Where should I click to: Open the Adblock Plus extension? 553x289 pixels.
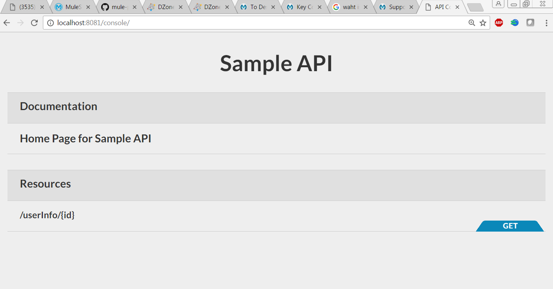pos(499,23)
